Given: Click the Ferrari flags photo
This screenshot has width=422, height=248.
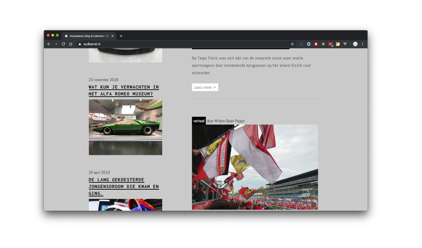Looking at the screenshot, I should click(255, 167).
